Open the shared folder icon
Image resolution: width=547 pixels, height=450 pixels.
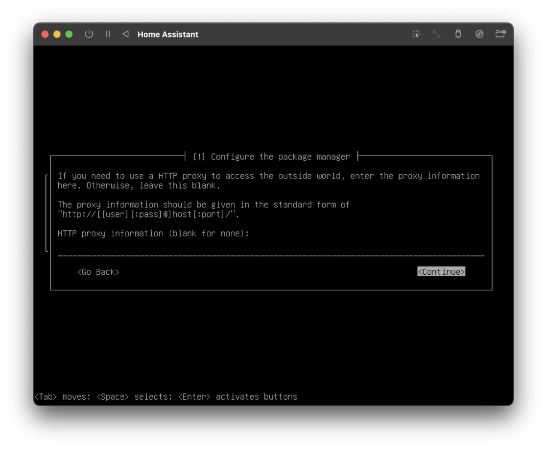click(x=501, y=34)
